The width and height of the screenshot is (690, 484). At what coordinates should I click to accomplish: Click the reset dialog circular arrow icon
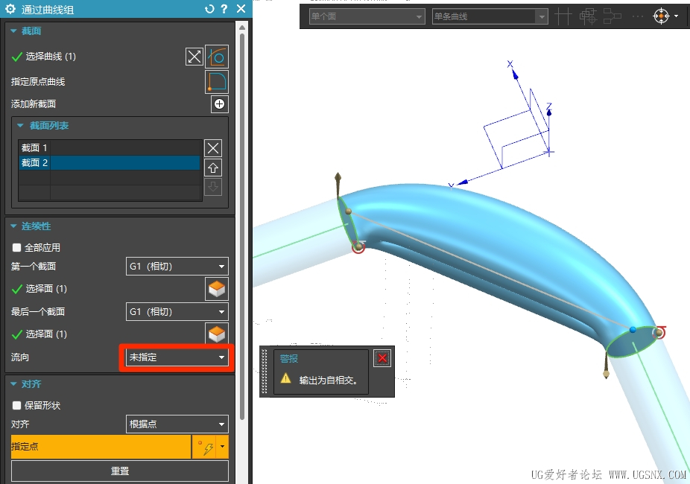point(209,9)
